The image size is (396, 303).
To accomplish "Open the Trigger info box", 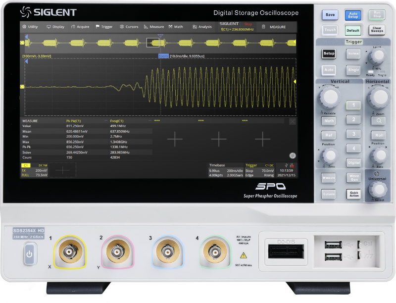I will [x=259, y=170].
